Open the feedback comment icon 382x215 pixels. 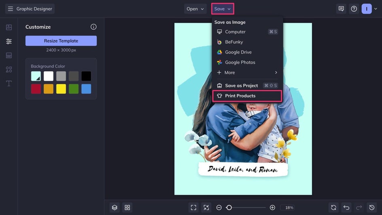click(341, 9)
